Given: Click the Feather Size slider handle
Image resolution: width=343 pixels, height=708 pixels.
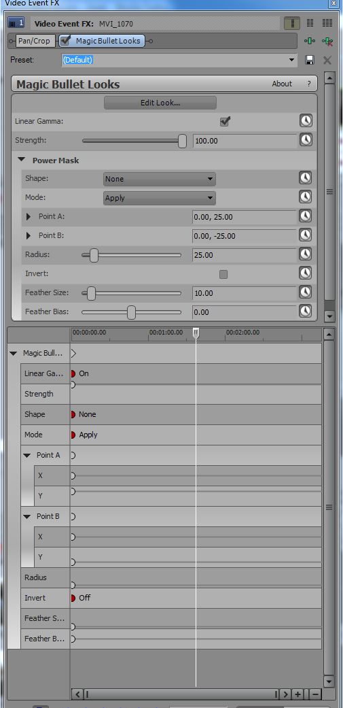Looking at the screenshot, I should (91, 293).
